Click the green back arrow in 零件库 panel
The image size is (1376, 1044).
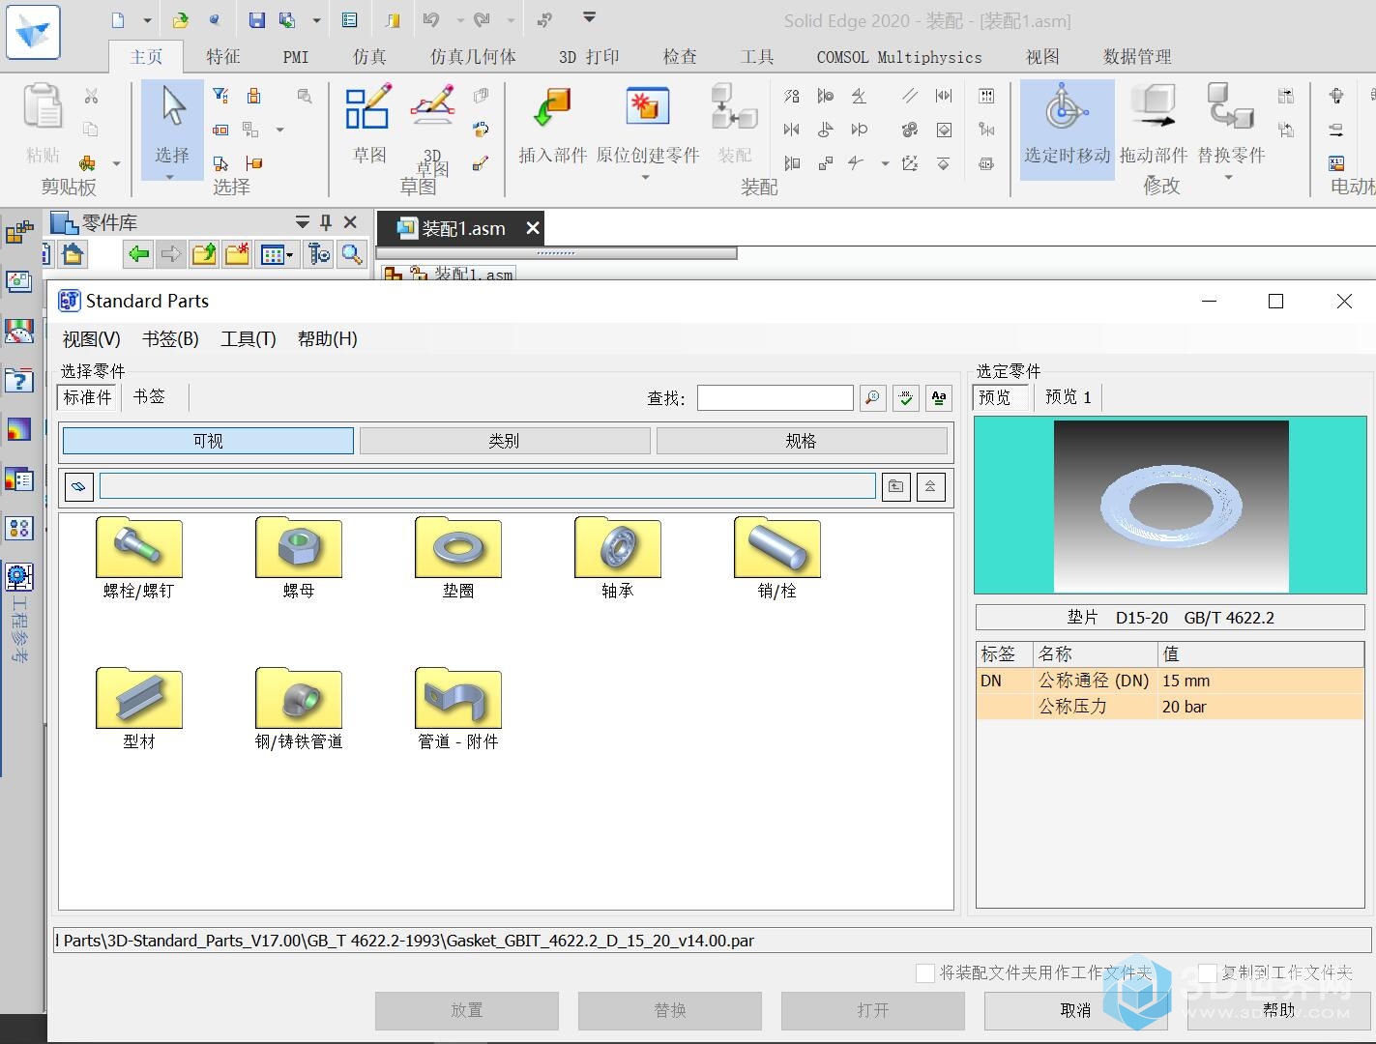click(139, 254)
